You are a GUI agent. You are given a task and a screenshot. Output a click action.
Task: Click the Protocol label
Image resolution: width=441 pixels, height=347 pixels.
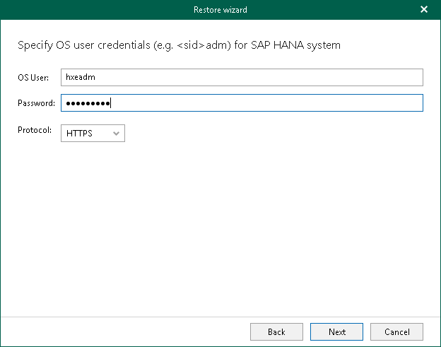click(35, 130)
